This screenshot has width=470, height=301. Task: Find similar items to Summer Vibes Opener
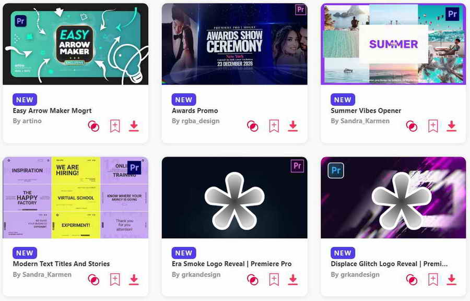pyautogui.click(x=412, y=126)
